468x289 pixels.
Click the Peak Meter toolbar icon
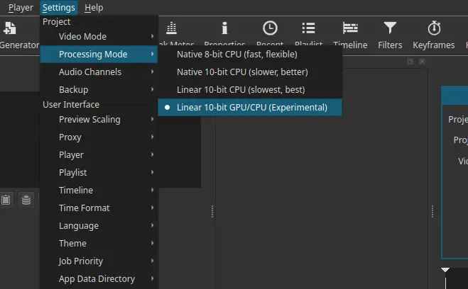coord(170,34)
